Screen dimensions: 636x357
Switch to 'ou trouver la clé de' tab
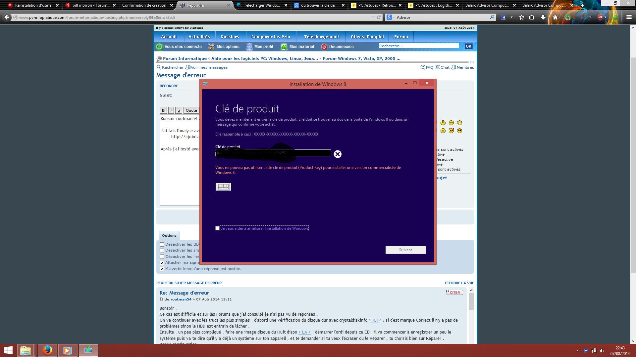click(320, 5)
